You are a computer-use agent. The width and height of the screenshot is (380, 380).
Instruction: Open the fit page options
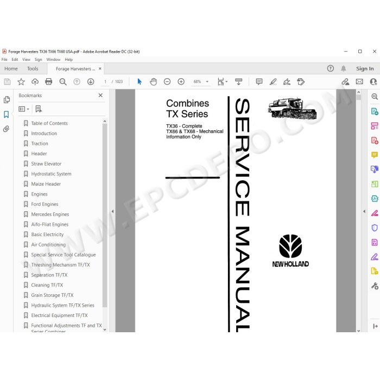tap(222, 81)
